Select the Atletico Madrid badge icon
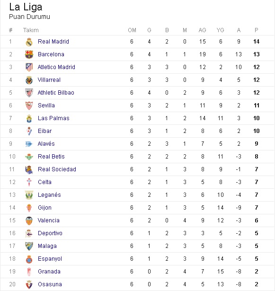Image resolution: width=275 pixels, height=291 pixels. 29,67
